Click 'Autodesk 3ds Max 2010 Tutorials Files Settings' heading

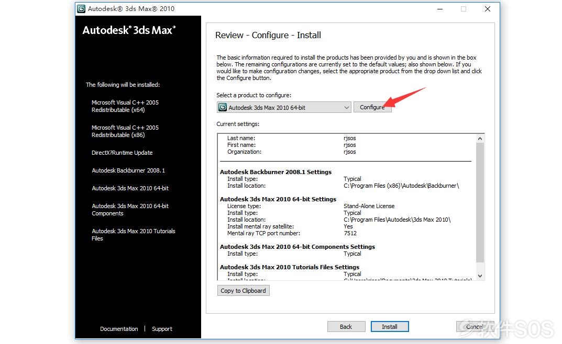[x=290, y=267]
